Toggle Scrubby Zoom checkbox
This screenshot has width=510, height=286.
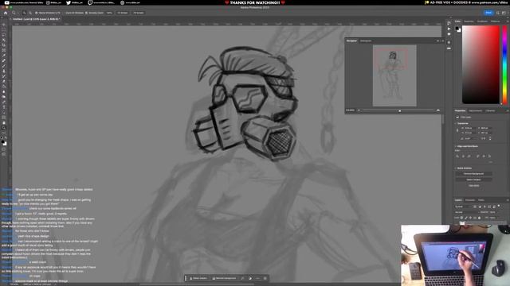tap(87, 13)
